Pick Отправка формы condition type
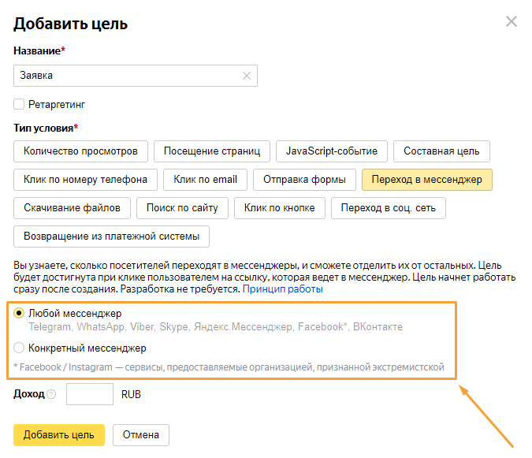 coord(303,180)
